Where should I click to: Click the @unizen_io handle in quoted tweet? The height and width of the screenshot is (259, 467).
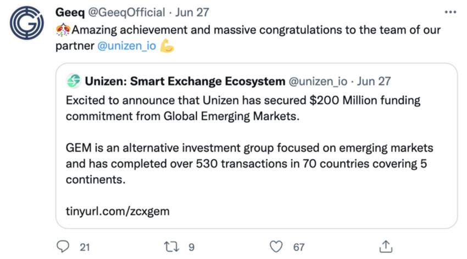(x=318, y=81)
